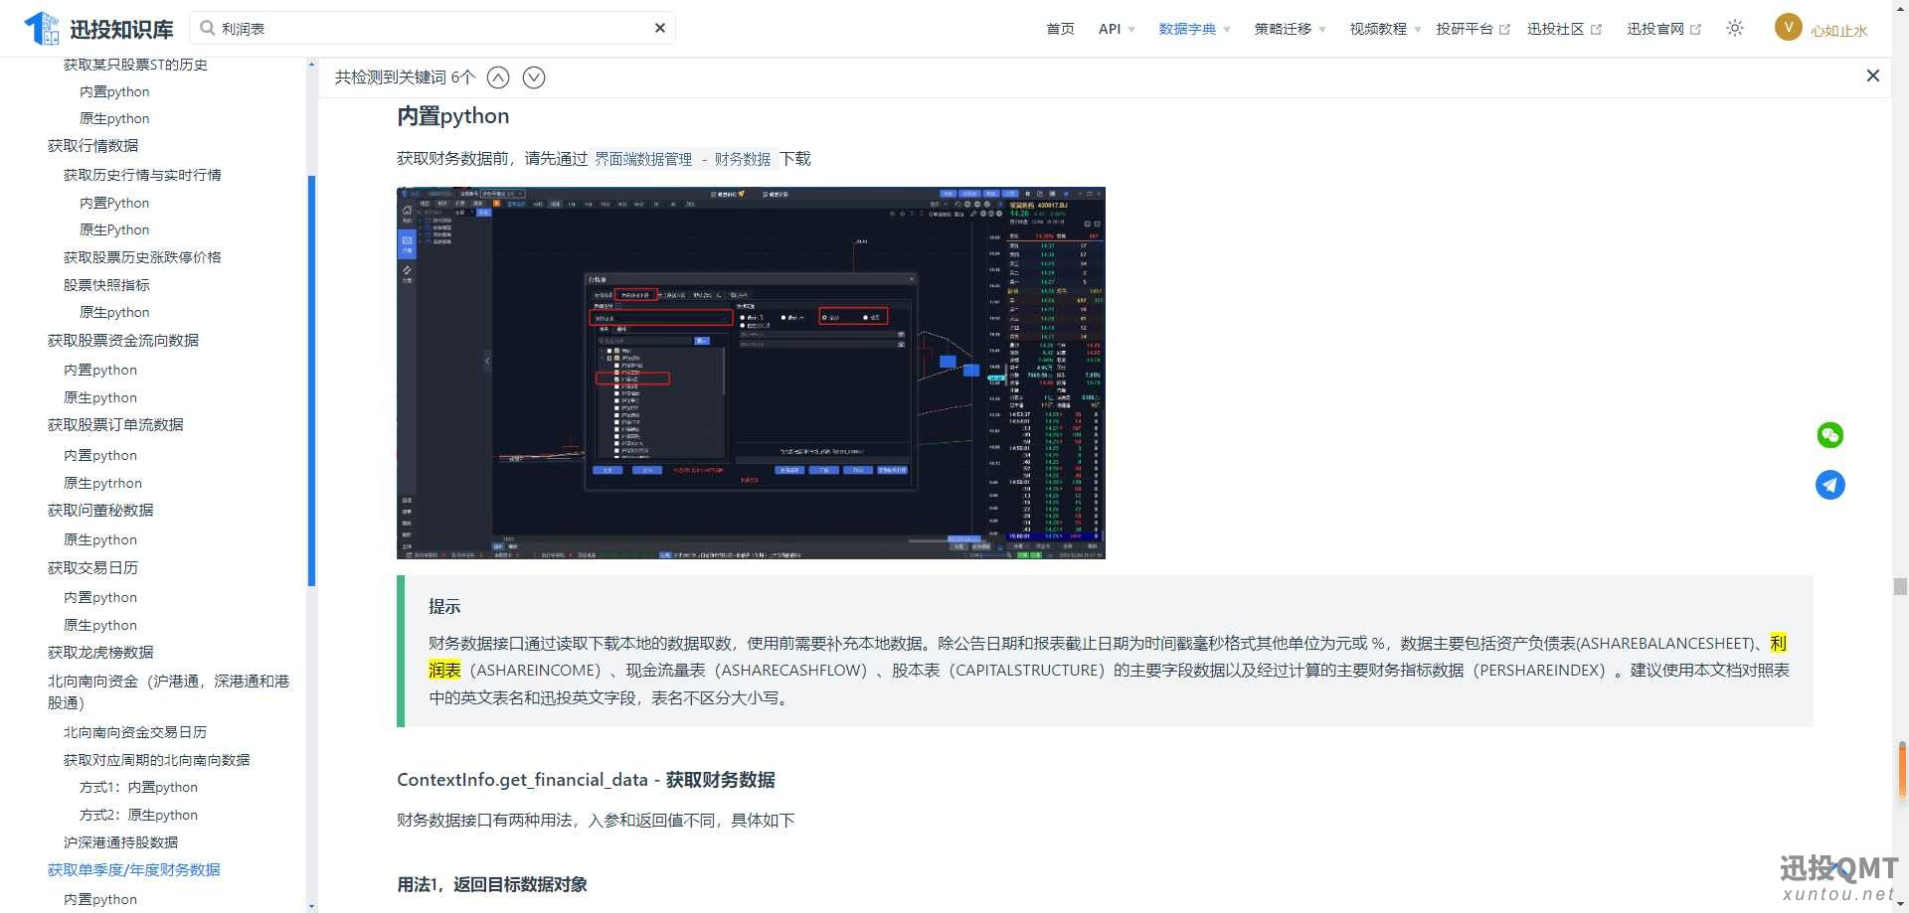The image size is (1909, 913).
Task: Select sidebar item 获取行情数据
Action: pyautogui.click(x=92, y=145)
